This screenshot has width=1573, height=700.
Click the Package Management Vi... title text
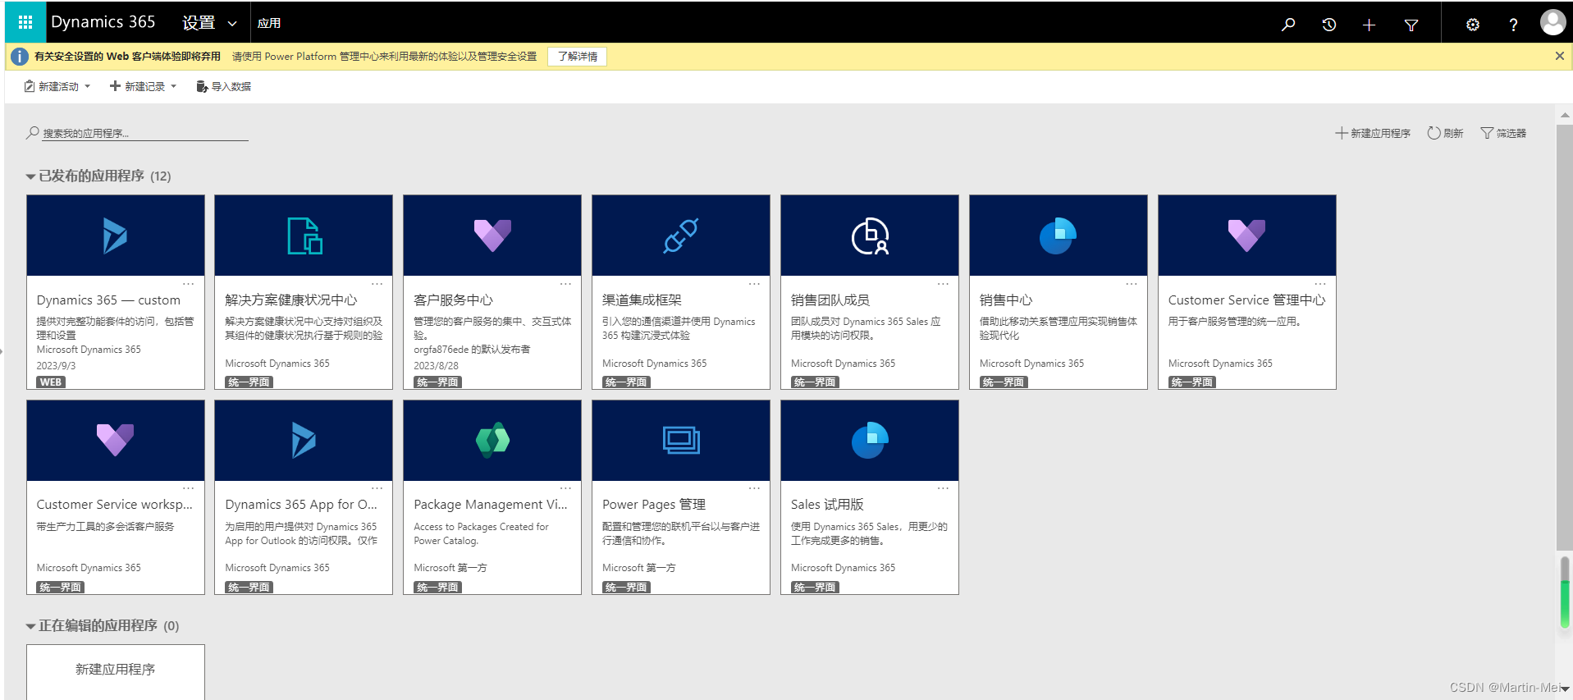point(491,505)
